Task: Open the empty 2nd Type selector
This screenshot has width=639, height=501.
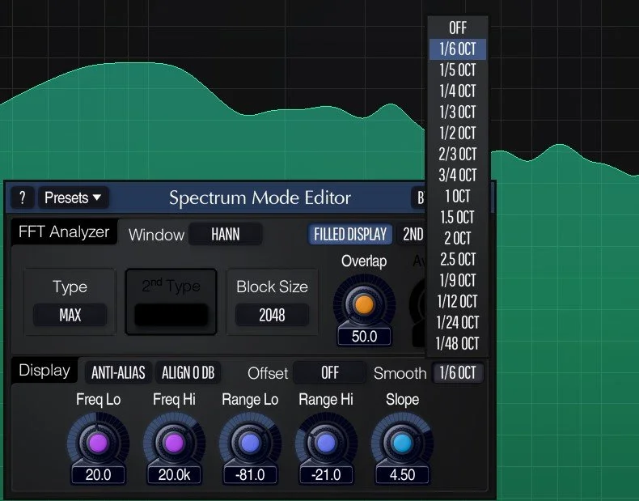Action: coord(171,315)
